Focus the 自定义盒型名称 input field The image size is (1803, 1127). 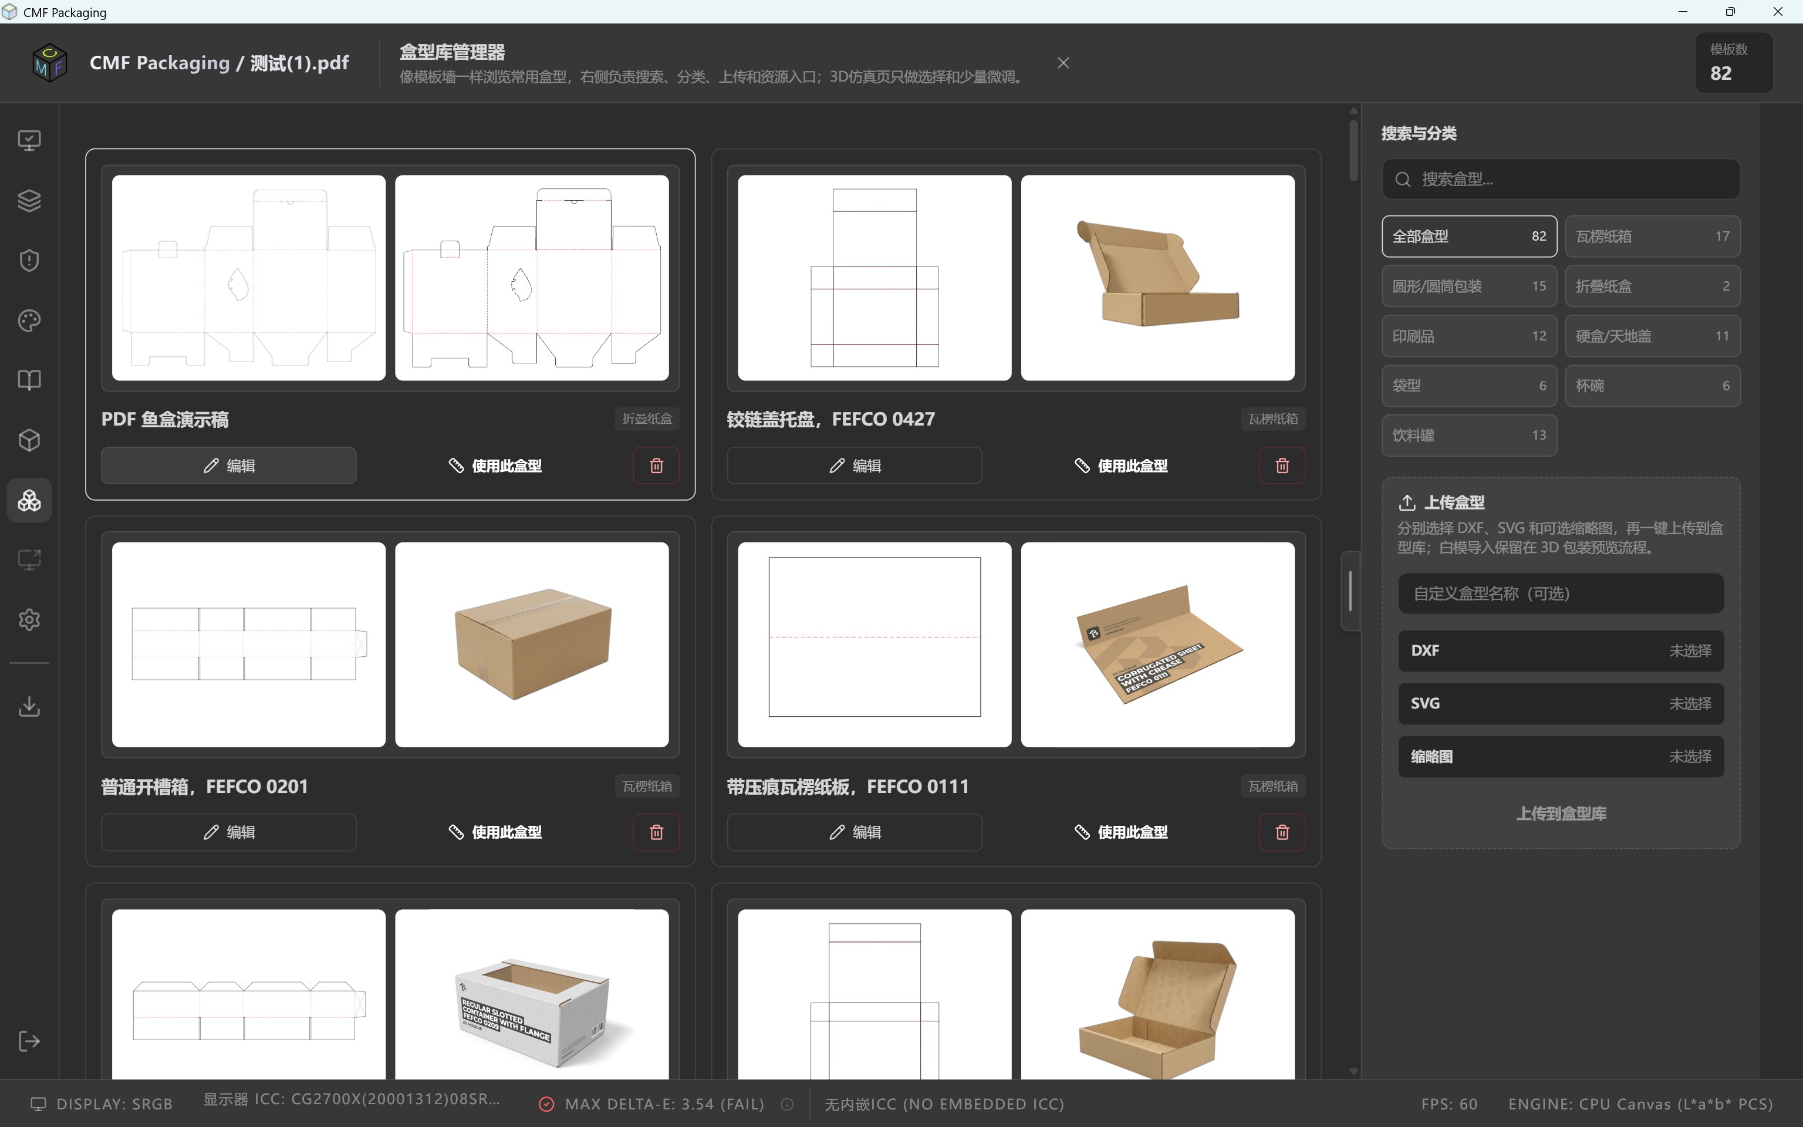coord(1561,593)
